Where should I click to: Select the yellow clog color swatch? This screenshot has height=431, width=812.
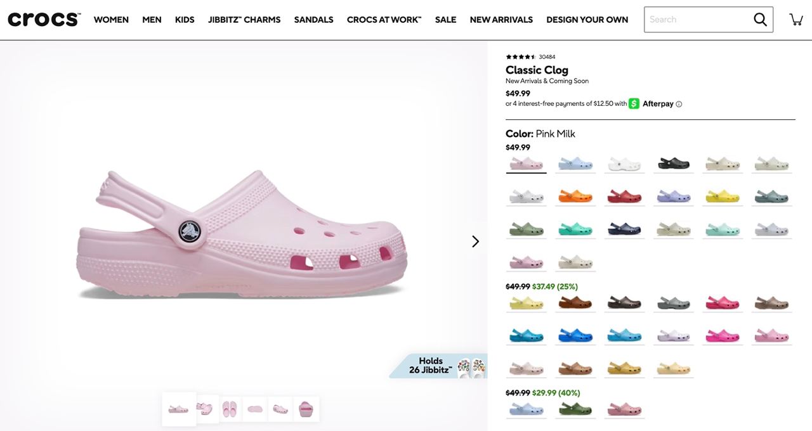[723, 196]
